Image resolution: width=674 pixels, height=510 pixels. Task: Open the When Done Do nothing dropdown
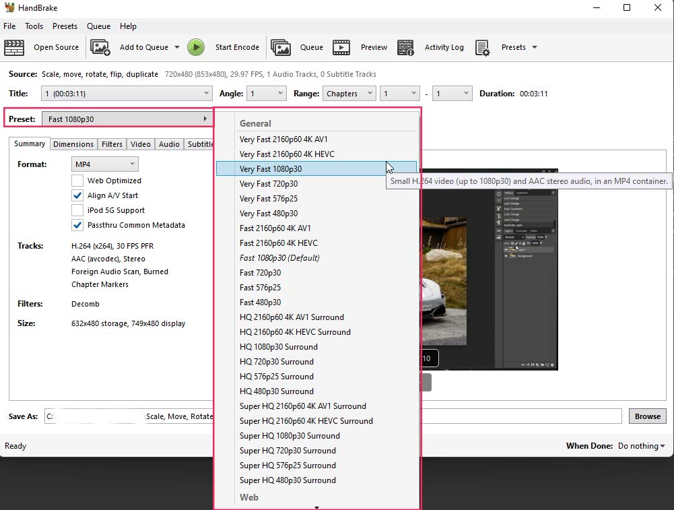point(641,446)
